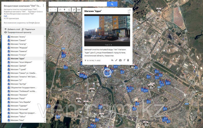
Task: Select list item Магазин "7 дней"
Action: (x=18, y=70)
